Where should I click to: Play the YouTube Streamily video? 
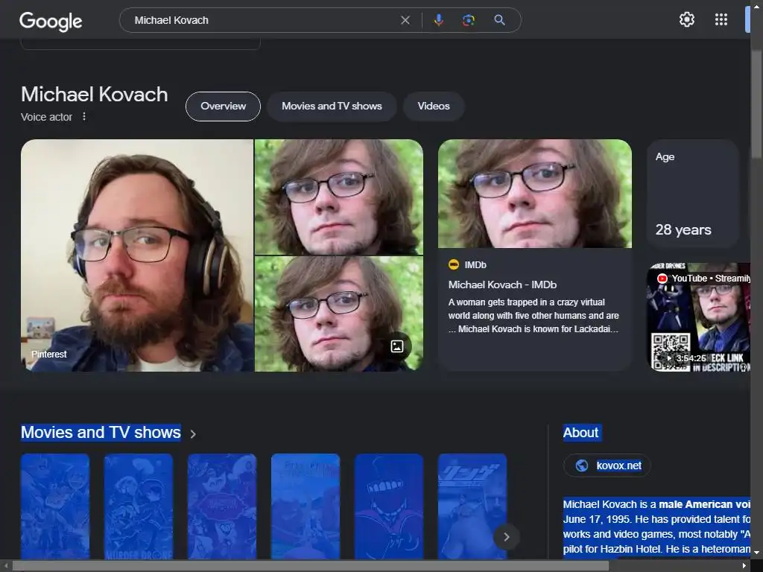click(699, 317)
